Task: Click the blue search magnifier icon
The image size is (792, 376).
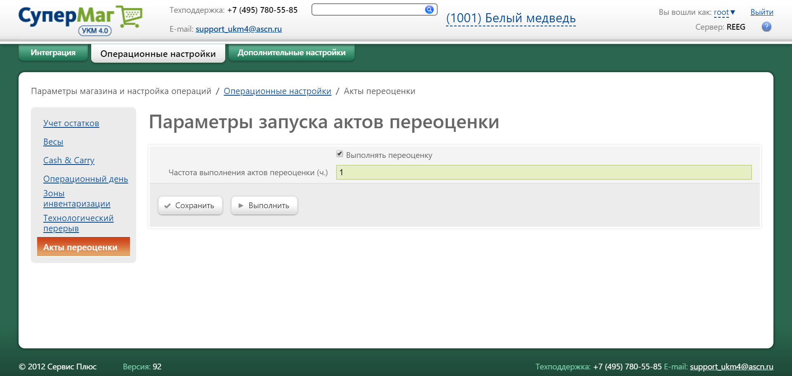Action: [429, 9]
